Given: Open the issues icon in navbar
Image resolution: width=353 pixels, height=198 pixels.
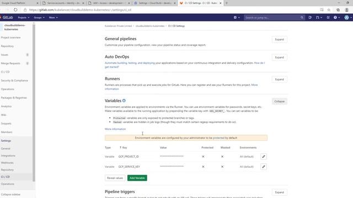Looking at the screenshot, I should pyautogui.click(x=310, y=18).
